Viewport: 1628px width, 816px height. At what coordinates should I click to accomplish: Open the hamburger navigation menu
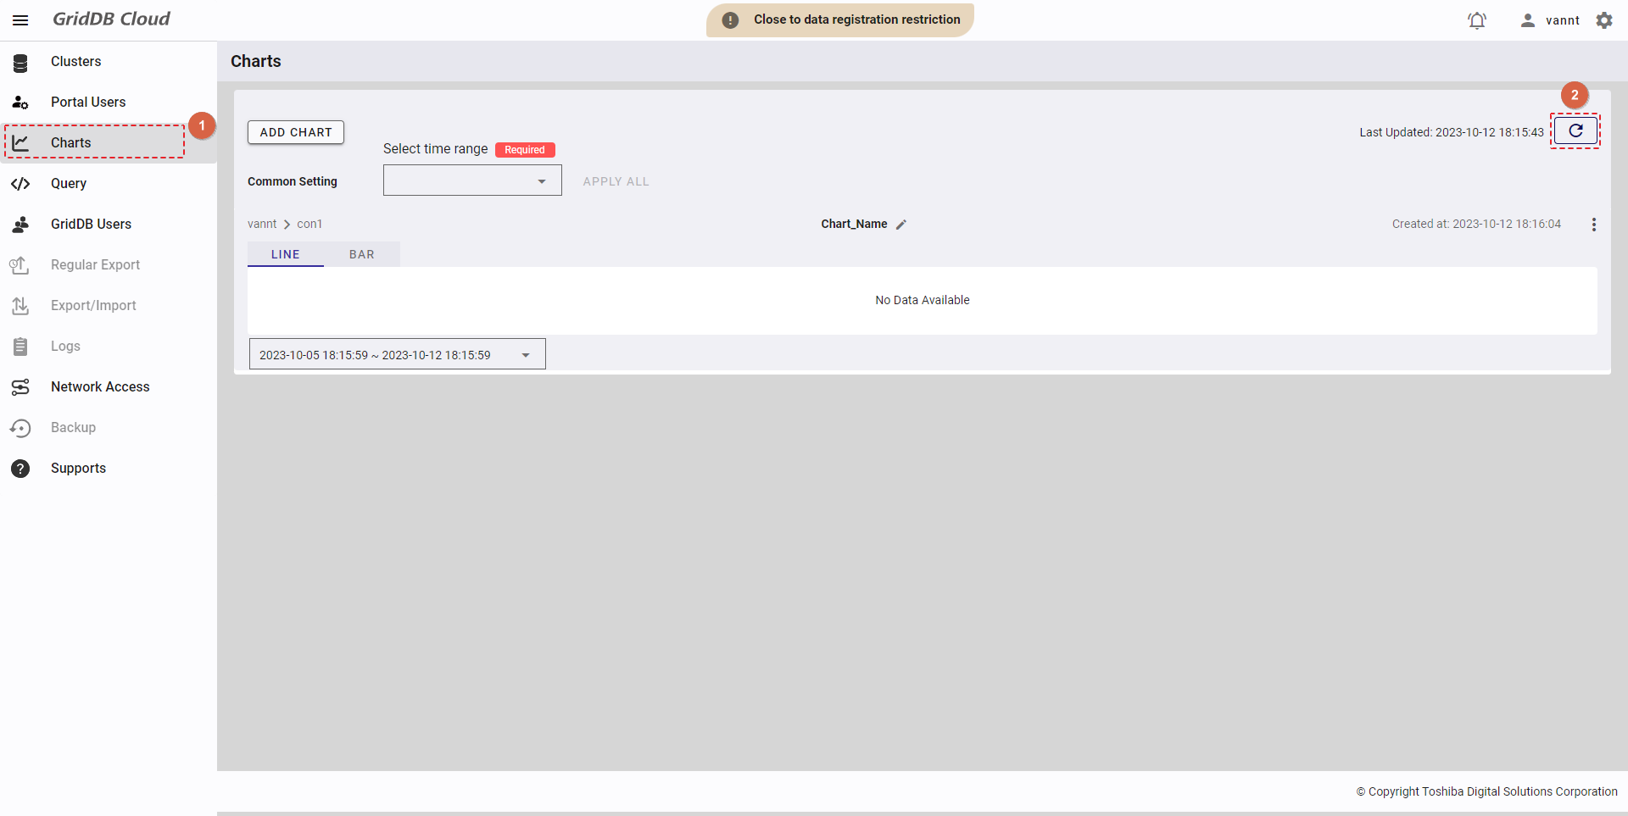tap(20, 20)
